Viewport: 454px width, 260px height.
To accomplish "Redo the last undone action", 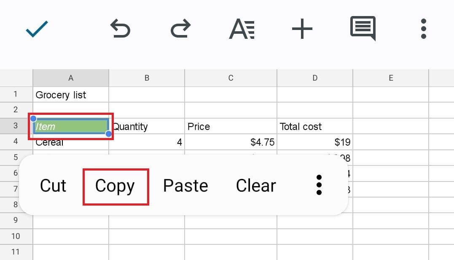I will pyautogui.click(x=181, y=30).
